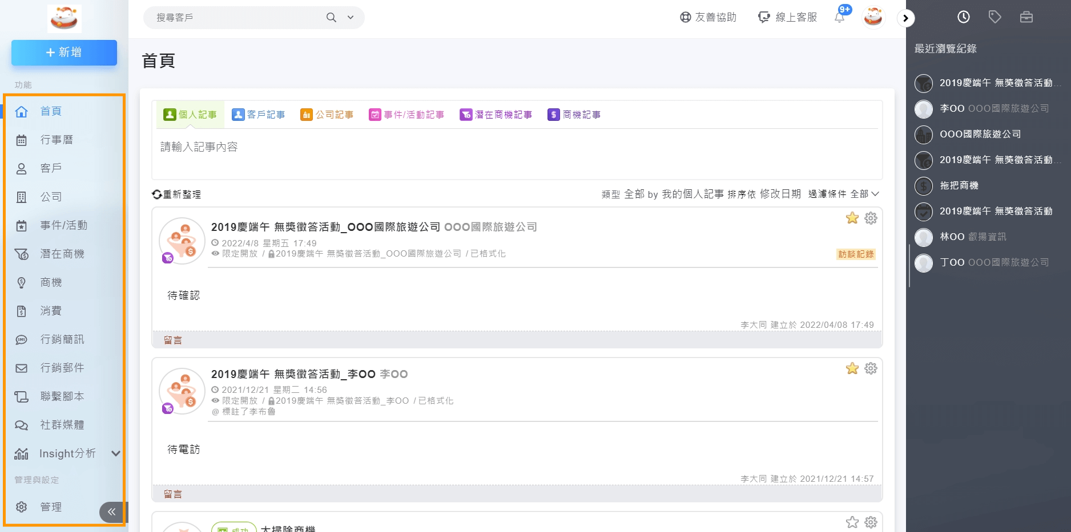The image size is (1071, 532).
Task: Click the 新增 button
Action: coord(64,52)
